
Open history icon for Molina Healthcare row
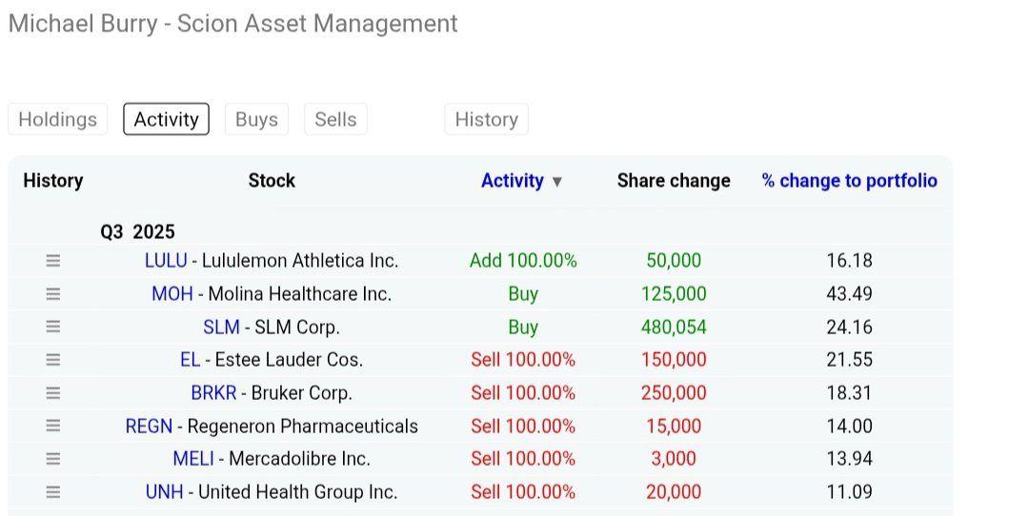[53, 294]
